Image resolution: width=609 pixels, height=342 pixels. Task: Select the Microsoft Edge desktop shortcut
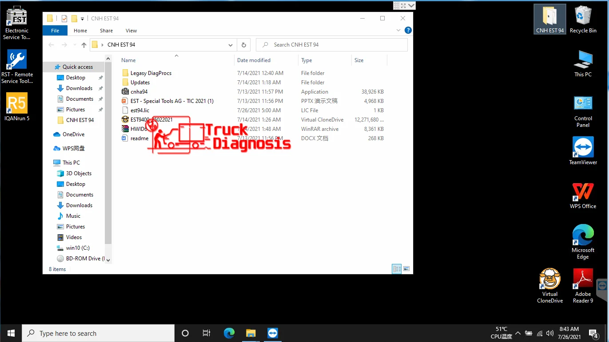[583, 242]
